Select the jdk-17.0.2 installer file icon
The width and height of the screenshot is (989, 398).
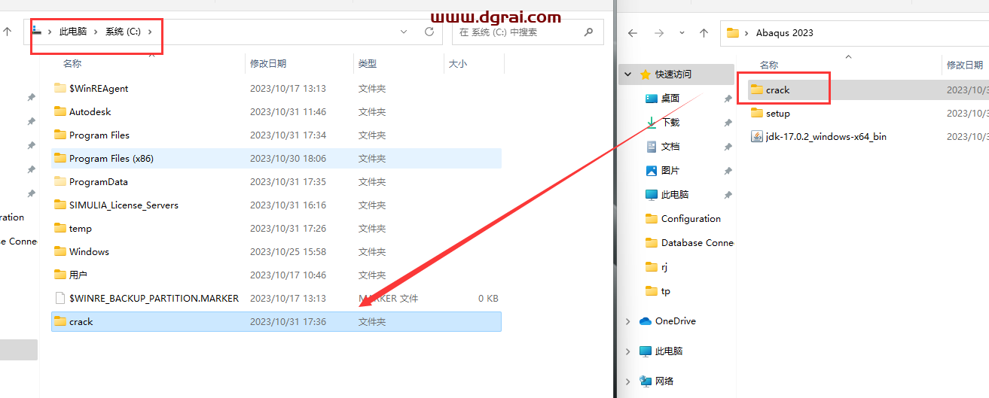click(757, 136)
